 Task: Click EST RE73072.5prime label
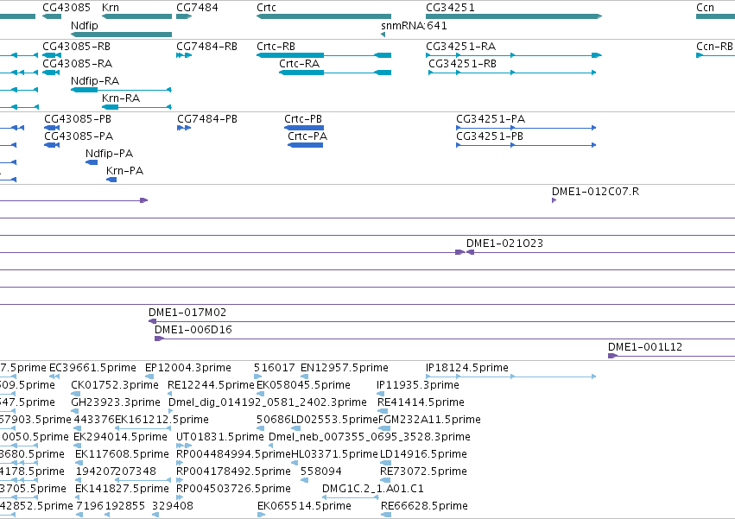(423, 472)
